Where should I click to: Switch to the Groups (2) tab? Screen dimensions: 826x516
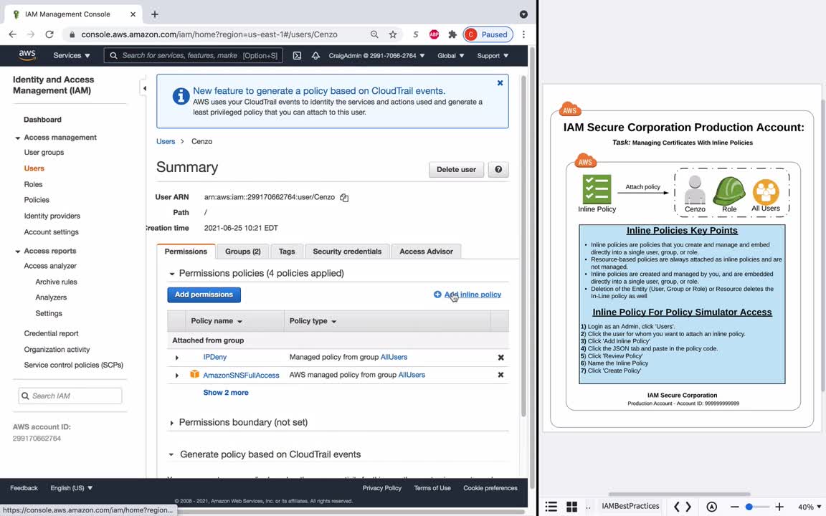243,251
